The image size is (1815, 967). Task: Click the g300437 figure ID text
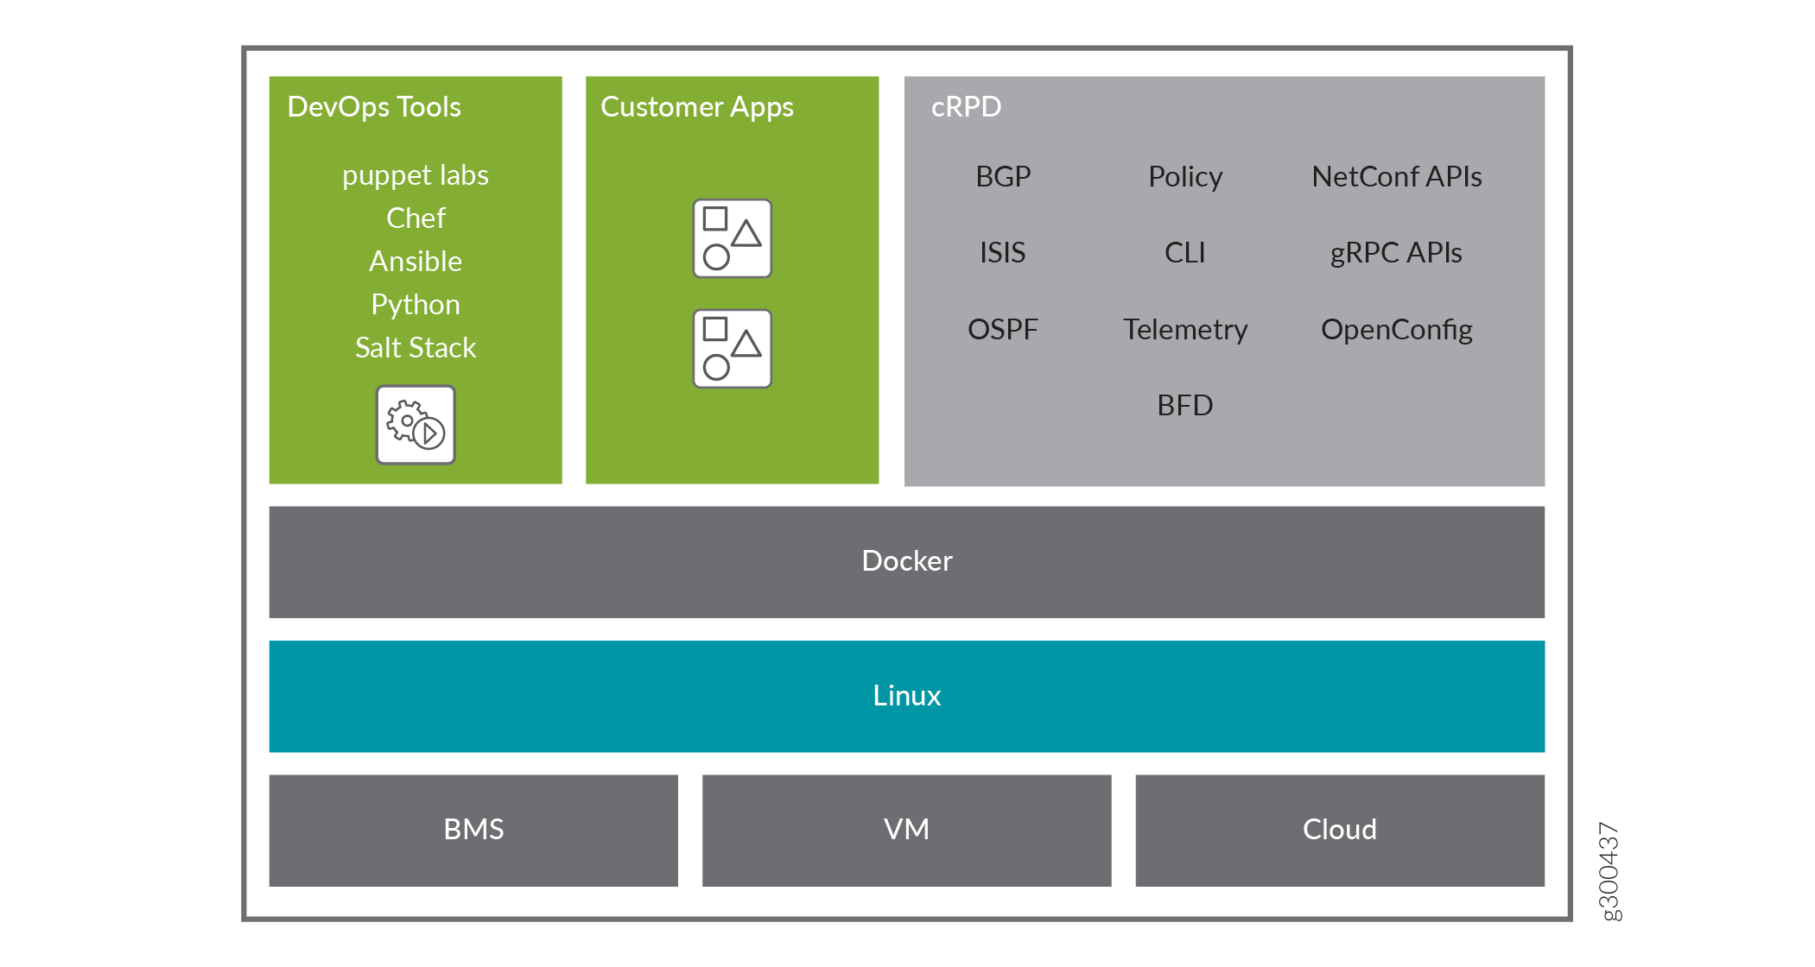point(1609,871)
